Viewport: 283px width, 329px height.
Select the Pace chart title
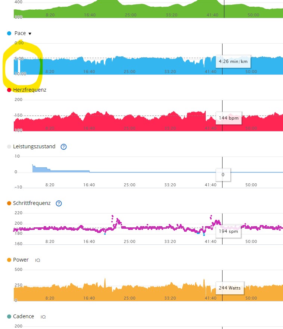20,33
